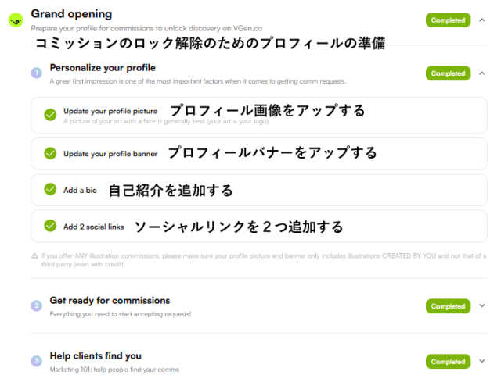Toggle the profile picture checkmark

click(x=50, y=115)
